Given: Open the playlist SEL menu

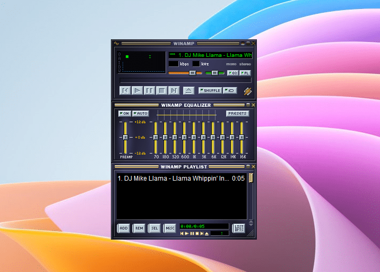Looking at the screenshot, I should coord(154,228).
